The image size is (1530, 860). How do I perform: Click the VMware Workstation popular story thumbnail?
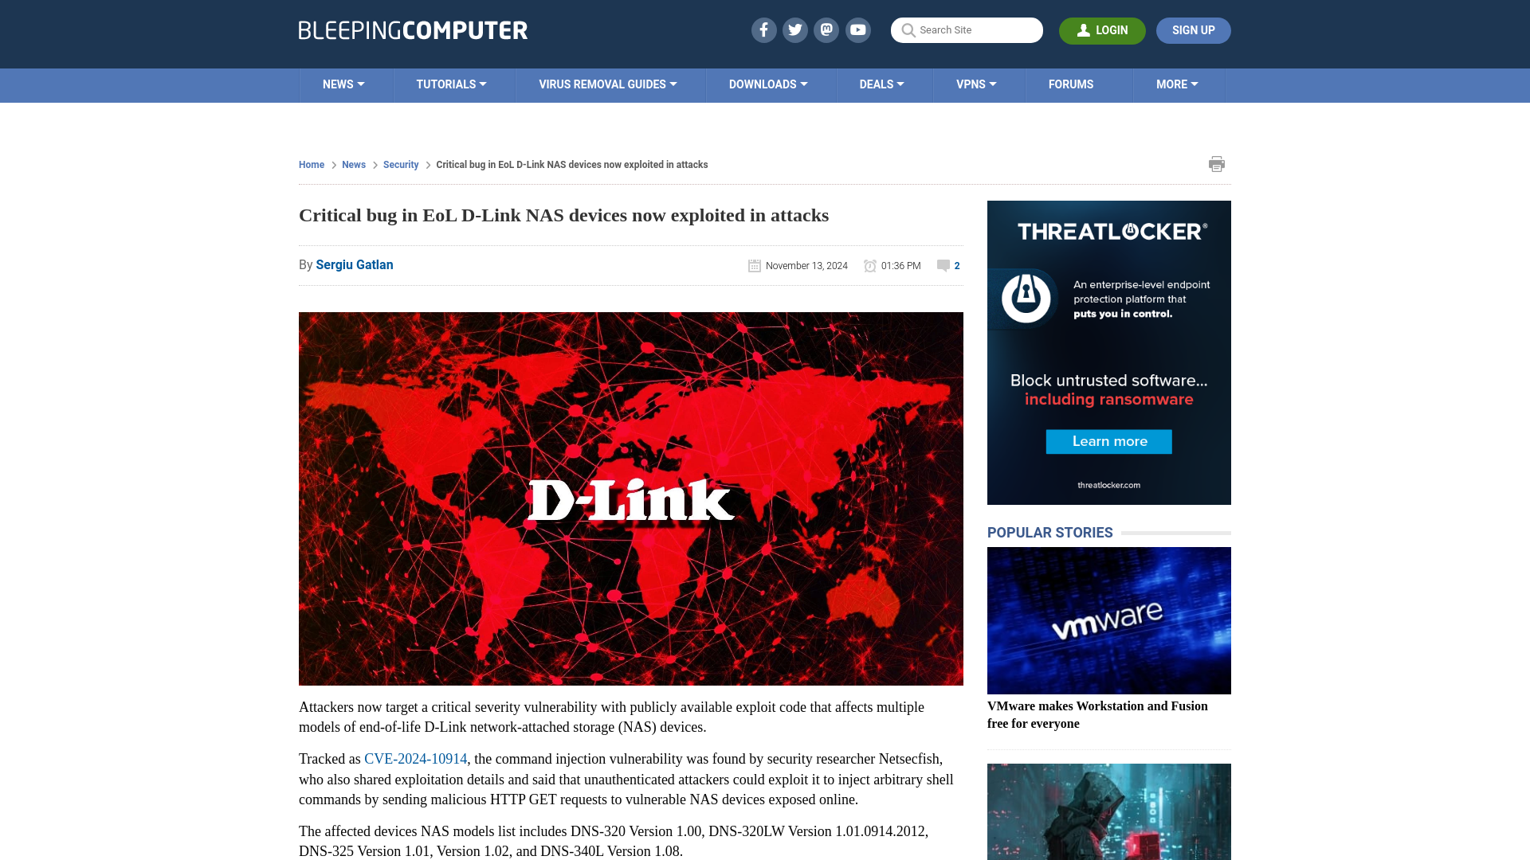(x=1108, y=620)
